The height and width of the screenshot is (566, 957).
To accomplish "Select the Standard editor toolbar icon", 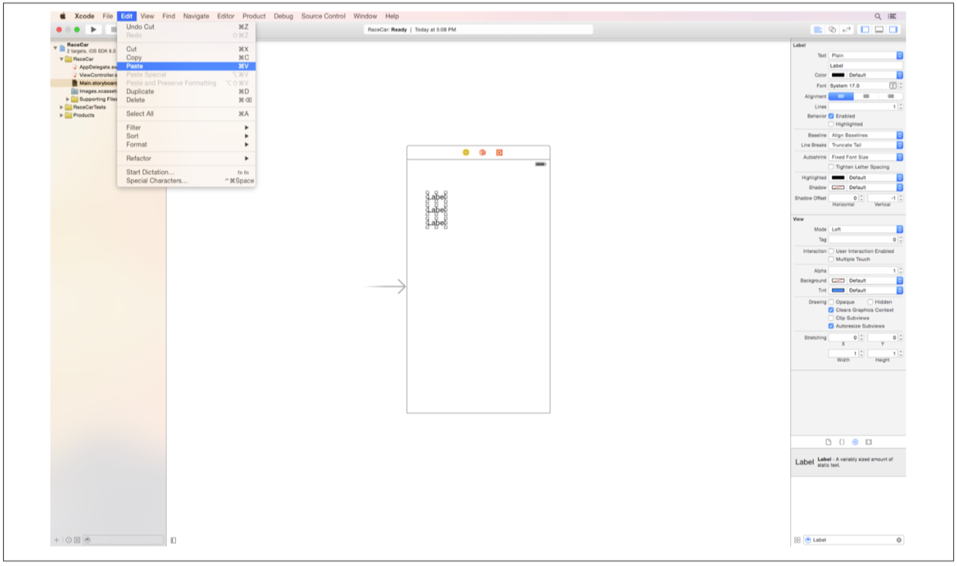I will pyautogui.click(x=817, y=29).
